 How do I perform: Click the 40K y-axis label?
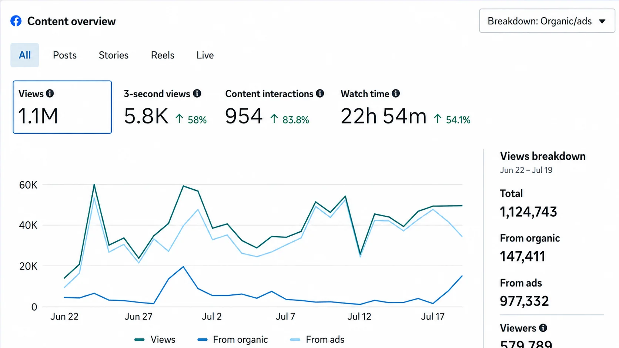[28, 225]
